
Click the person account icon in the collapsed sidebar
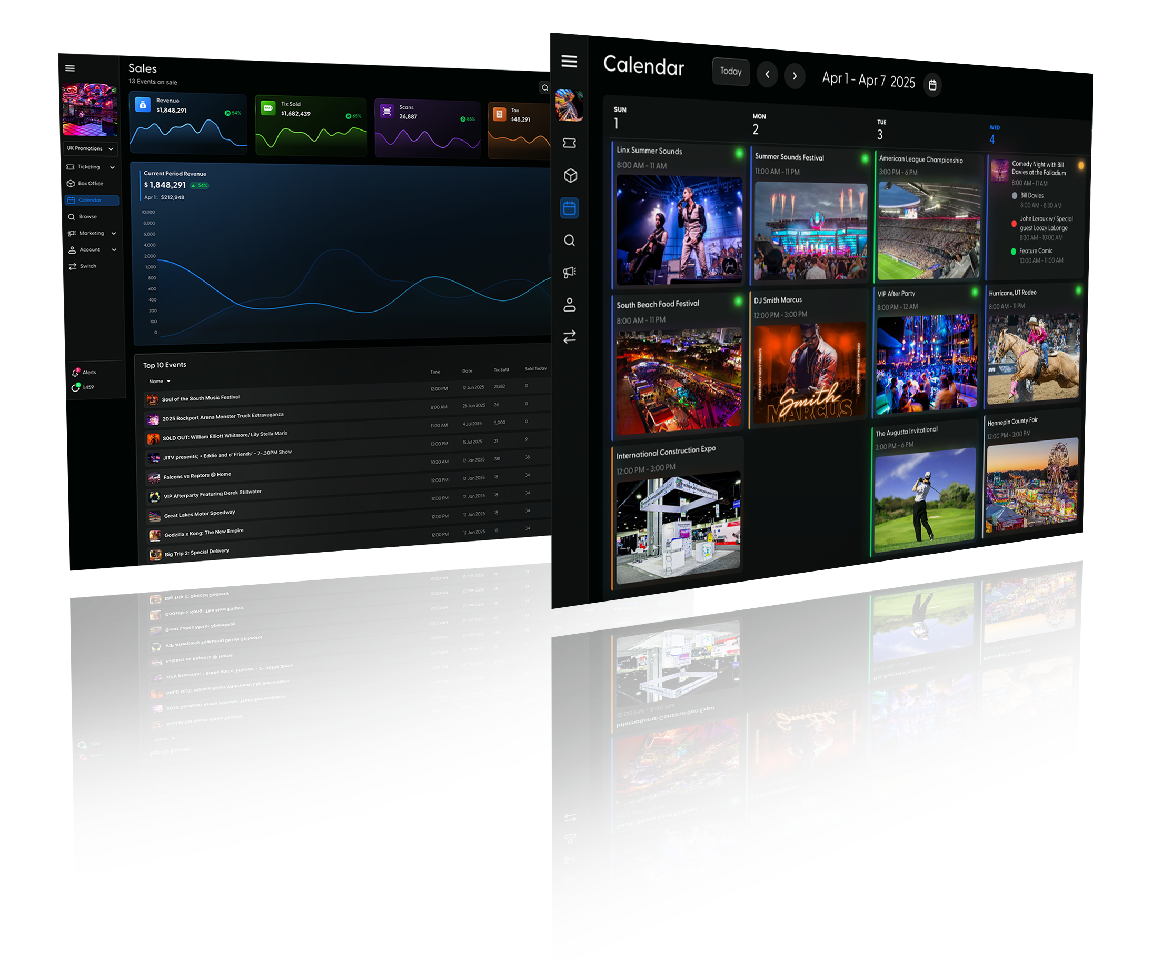pyautogui.click(x=569, y=305)
